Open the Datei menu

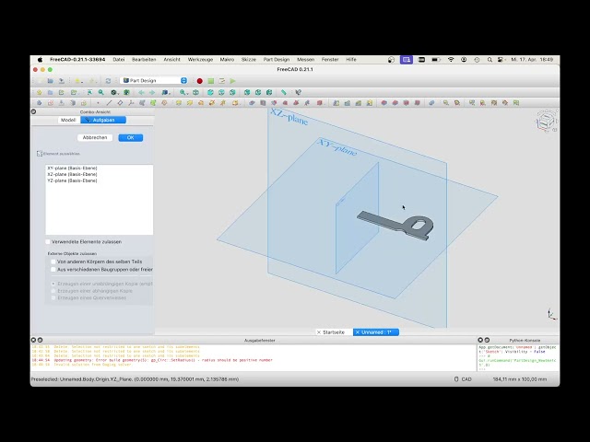pos(119,59)
